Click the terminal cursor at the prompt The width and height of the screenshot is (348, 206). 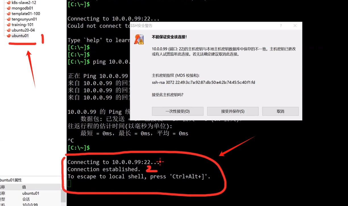[69, 184]
